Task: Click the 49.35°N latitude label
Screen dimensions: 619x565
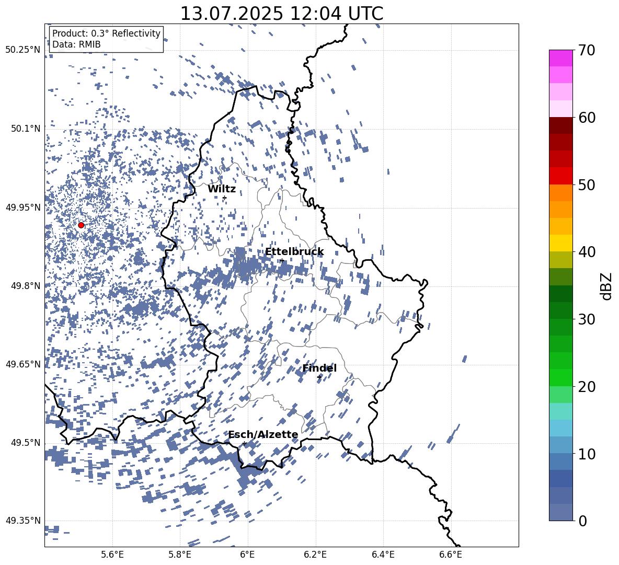Action: click(23, 521)
